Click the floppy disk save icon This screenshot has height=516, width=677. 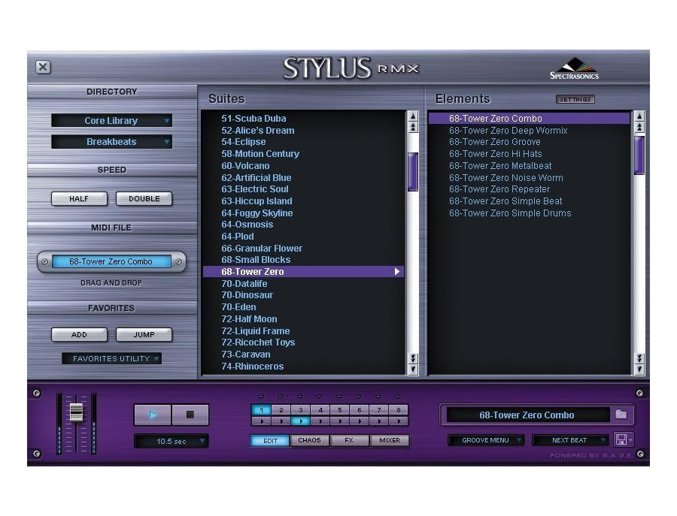coord(621,439)
